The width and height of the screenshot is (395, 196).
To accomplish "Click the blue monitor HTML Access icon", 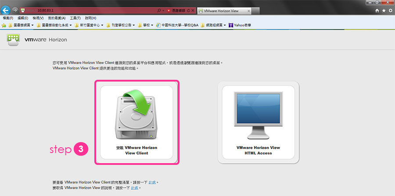I will [x=258, y=115].
